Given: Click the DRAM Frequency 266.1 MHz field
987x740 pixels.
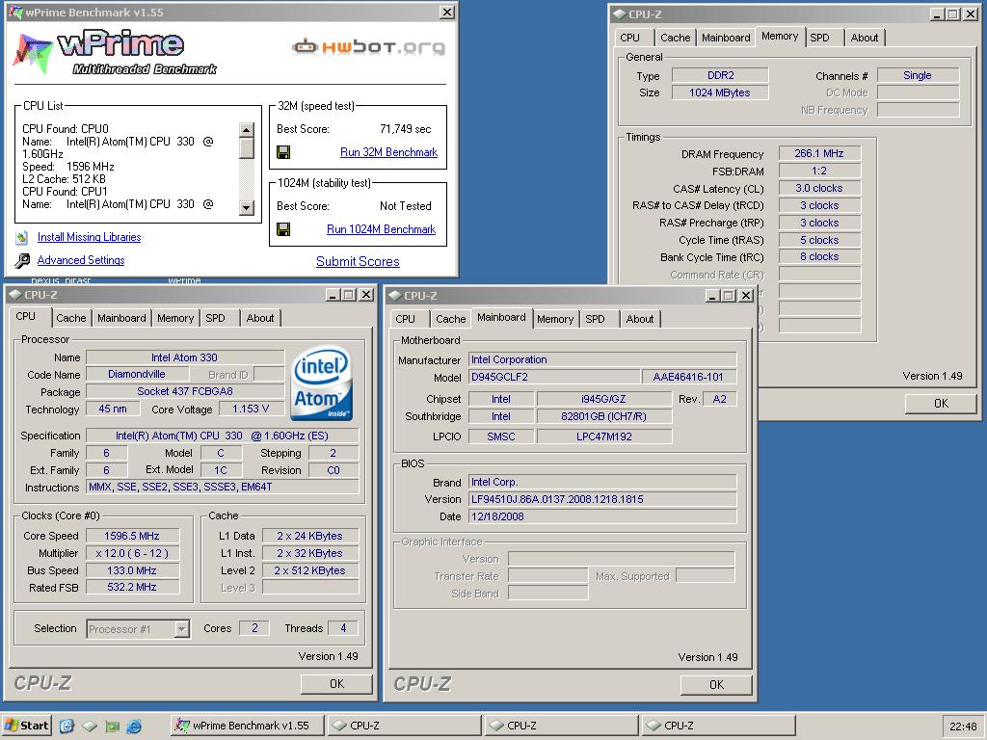Looking at the screenshot, I should point(819,153).
